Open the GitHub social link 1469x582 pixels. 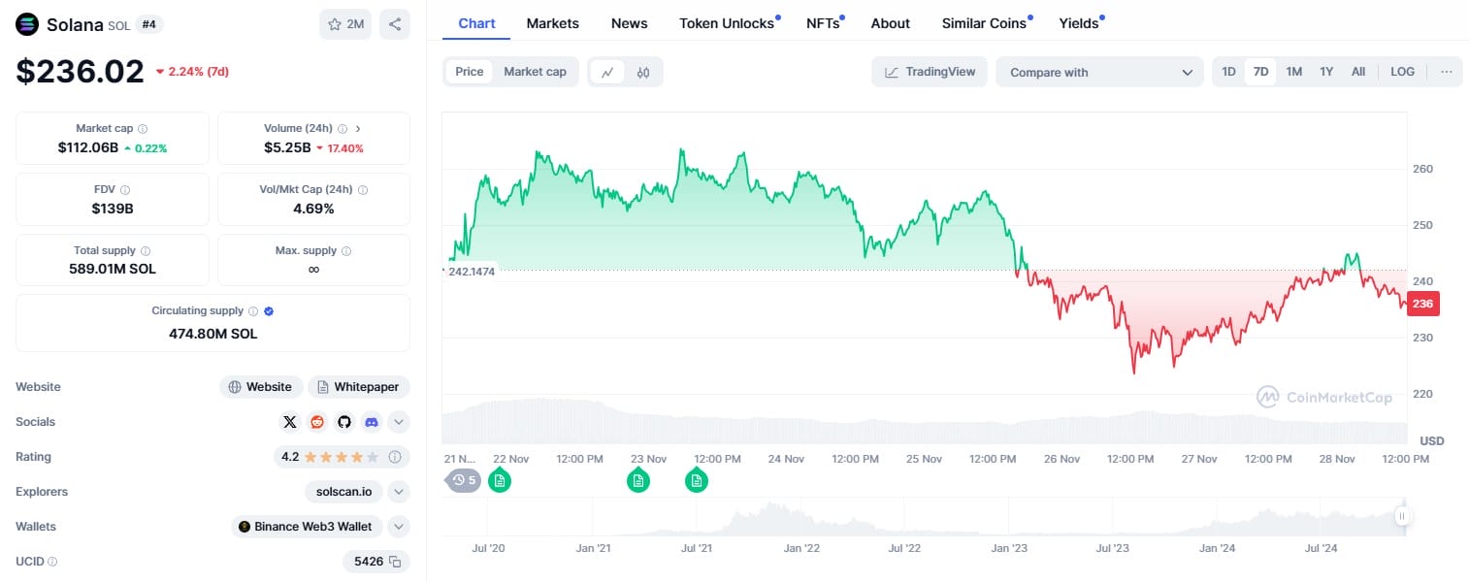pyautogui.click(x=343, y=422)
